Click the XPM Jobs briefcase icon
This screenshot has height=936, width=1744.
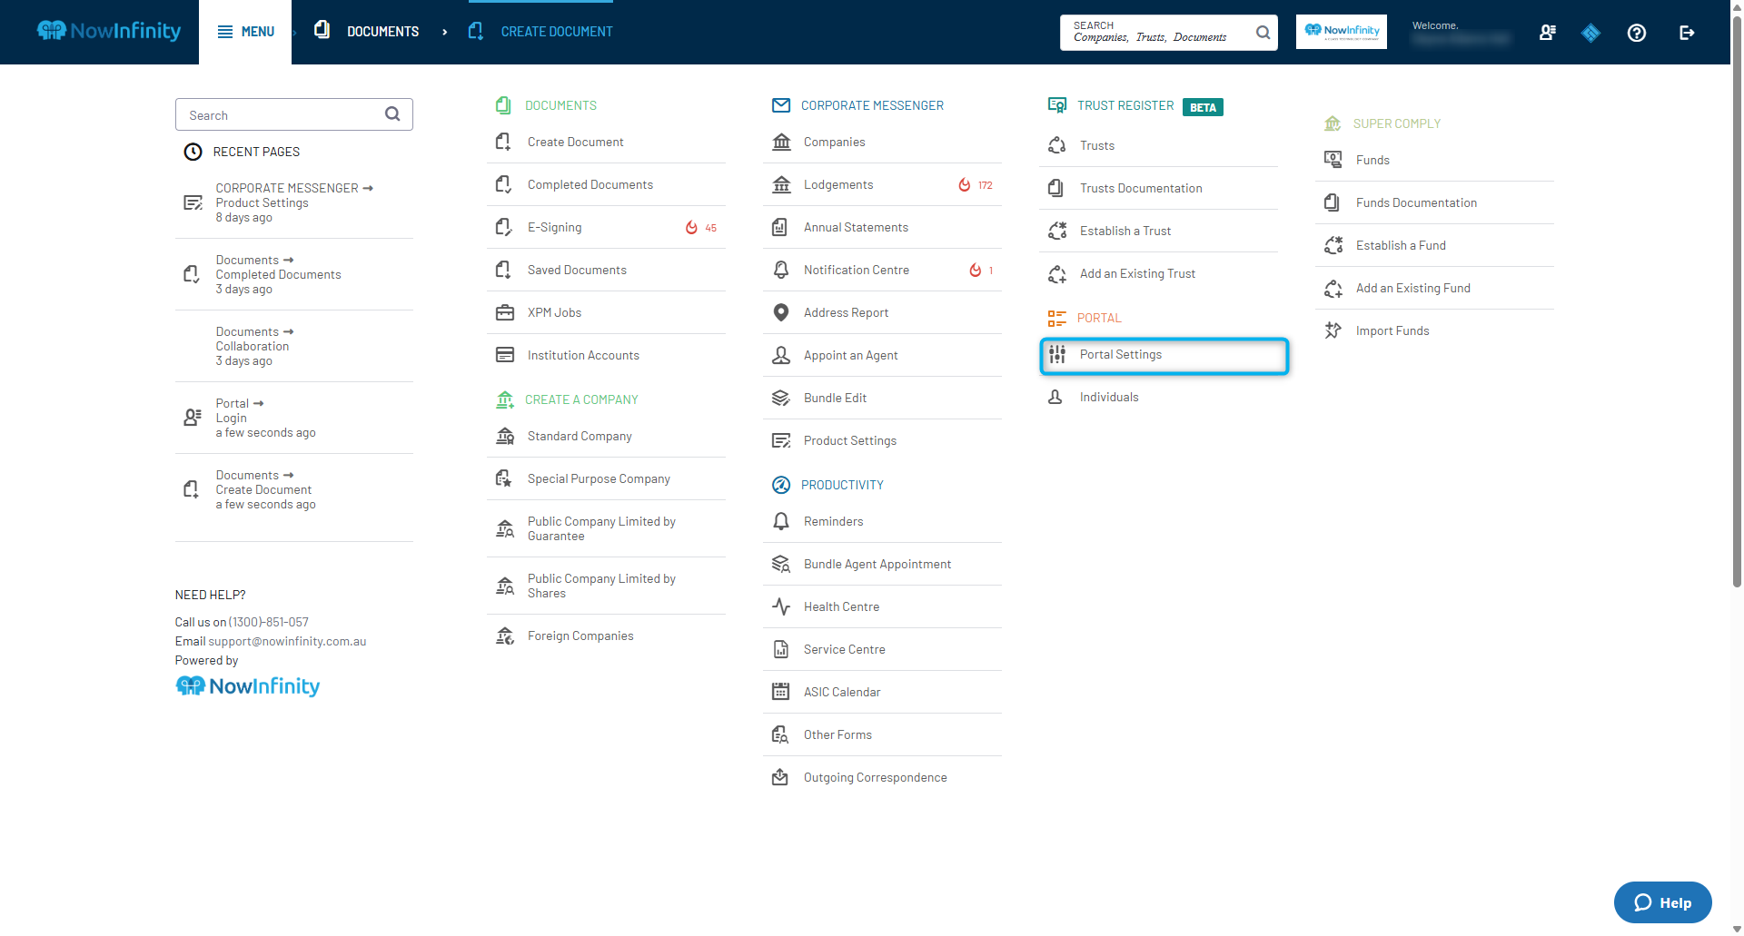(x=504, y=312)
